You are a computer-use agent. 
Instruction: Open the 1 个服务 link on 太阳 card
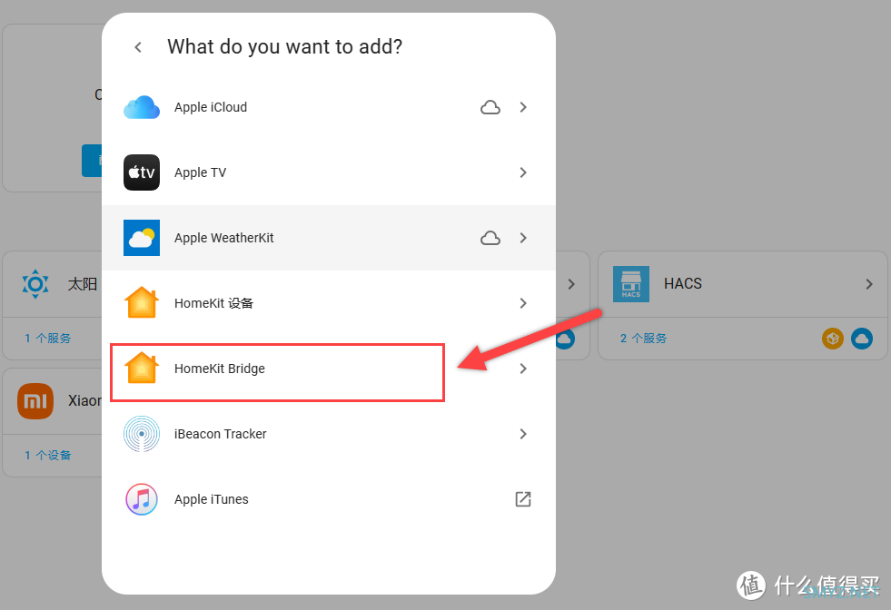tap(48, 339)
